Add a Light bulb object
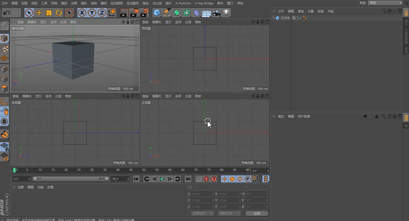The height and width of the screenshot is (221, 409). (227, 13)
